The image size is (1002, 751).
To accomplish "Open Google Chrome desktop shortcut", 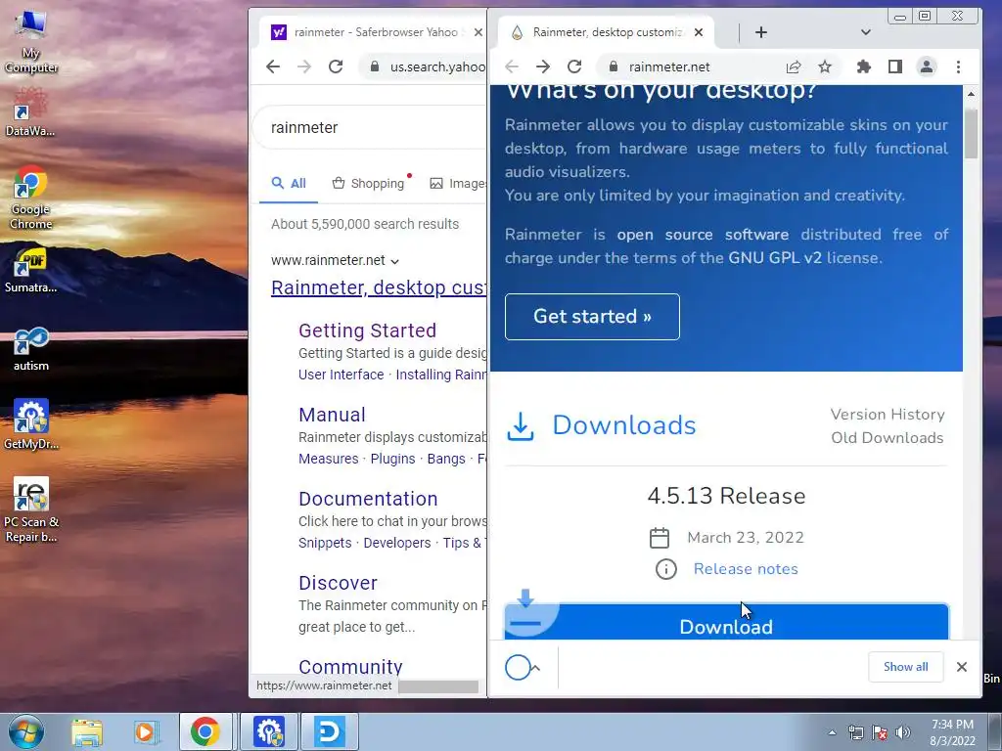I will pos(30,197).
